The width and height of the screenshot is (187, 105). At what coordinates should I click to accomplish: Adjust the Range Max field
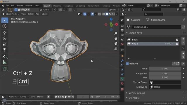coord(165,78)
